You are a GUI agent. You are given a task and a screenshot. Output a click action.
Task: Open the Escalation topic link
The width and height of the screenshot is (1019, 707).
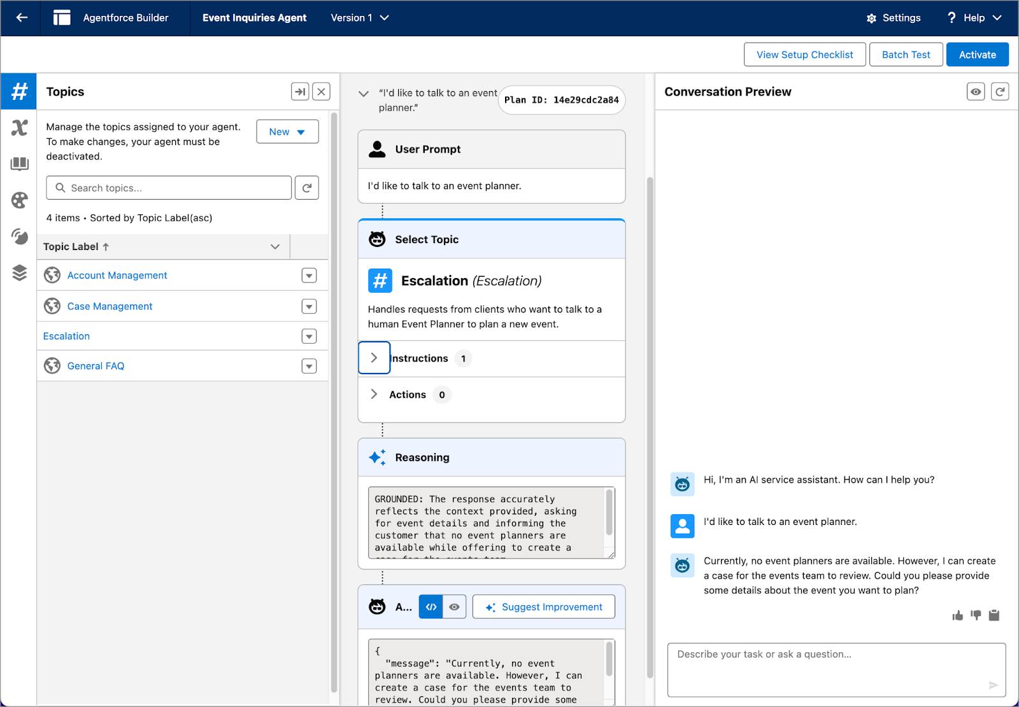(66, 336)
